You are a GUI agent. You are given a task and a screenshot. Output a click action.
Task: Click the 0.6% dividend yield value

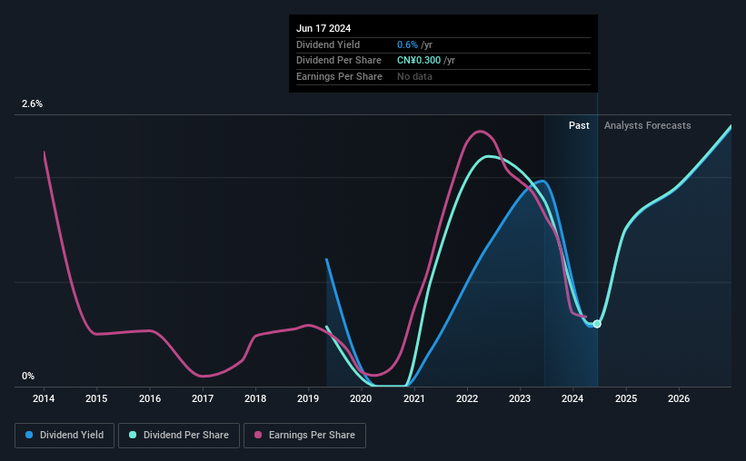tap(407, 44)
